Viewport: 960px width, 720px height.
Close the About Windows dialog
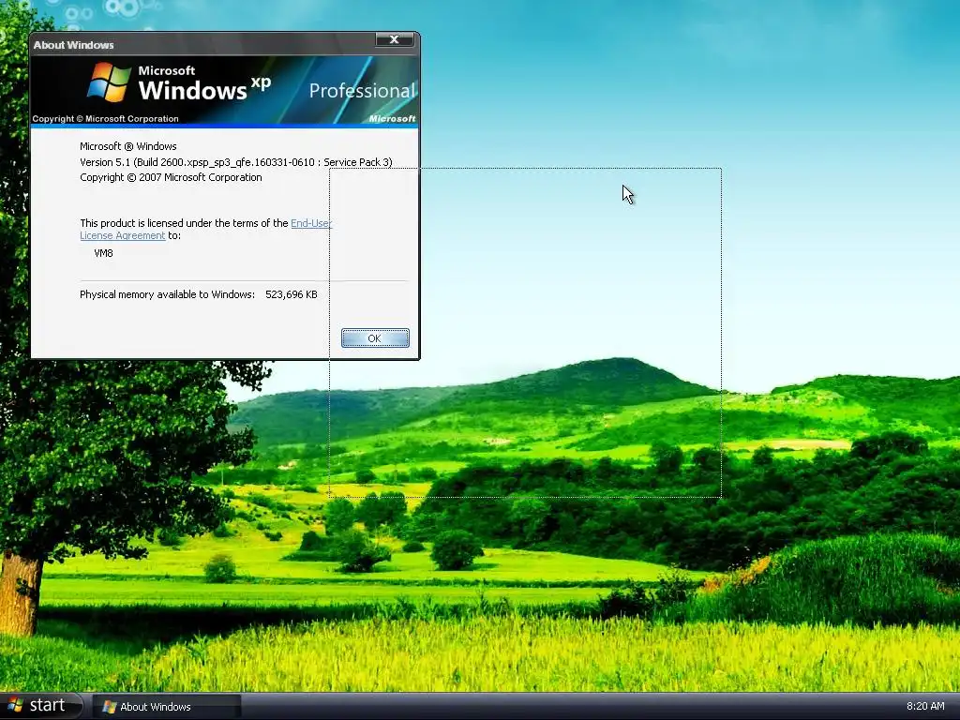(x=395, y=39)
